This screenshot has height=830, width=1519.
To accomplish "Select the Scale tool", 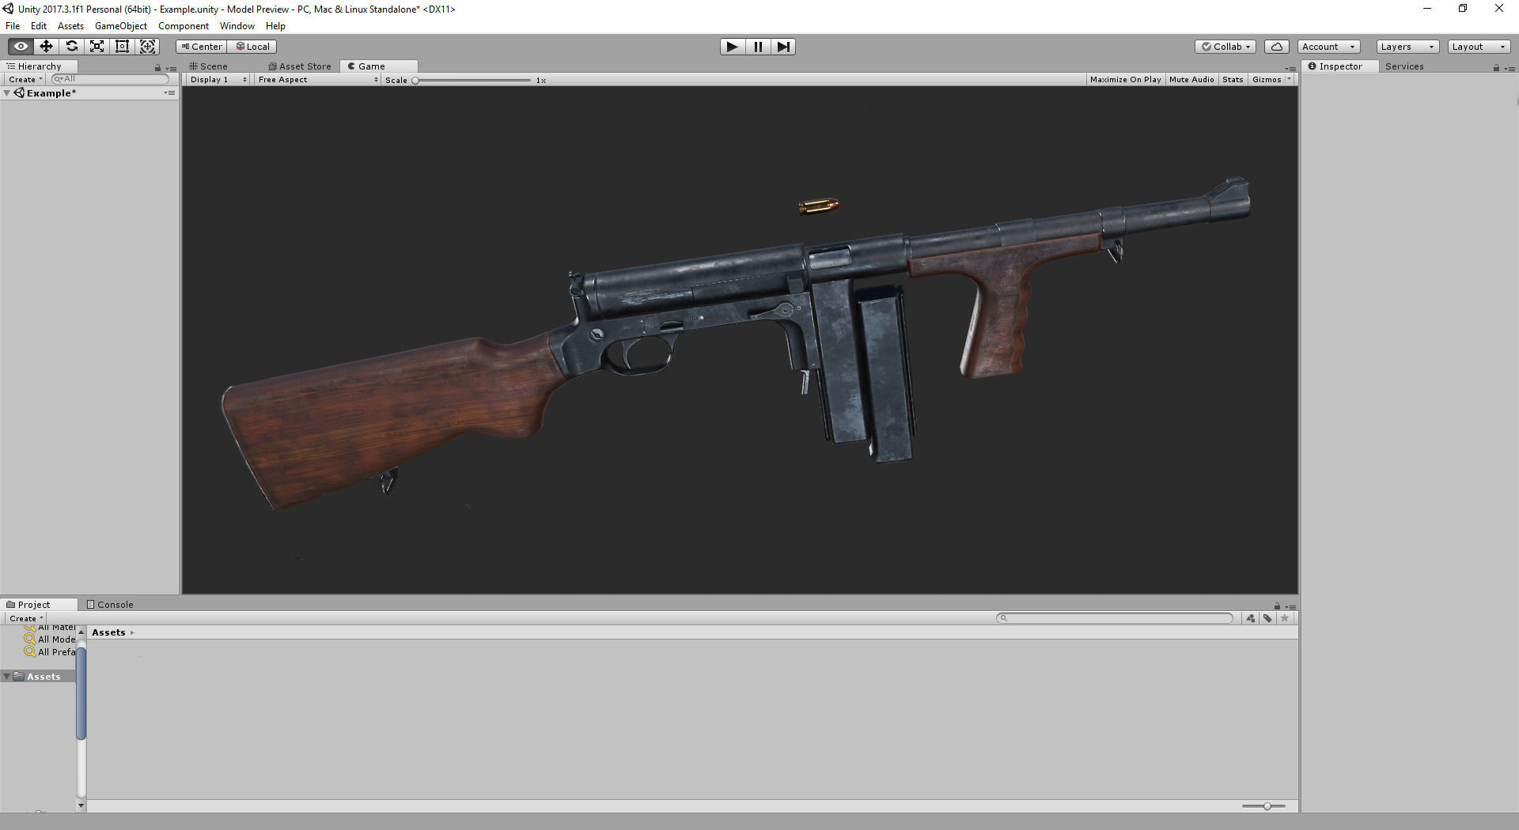I will pyautogui.click(x=97, y=47).
